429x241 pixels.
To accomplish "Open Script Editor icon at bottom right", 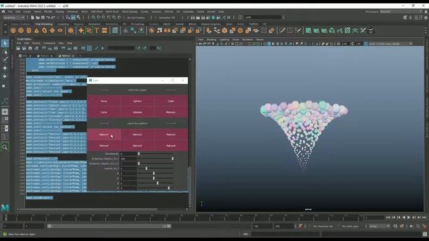I will click(424, 234).
